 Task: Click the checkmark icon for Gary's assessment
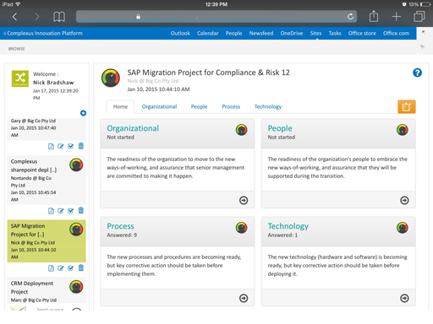click(71, 146)
